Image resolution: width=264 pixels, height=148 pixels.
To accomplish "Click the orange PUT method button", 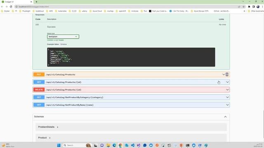I will tap(39, 74).
